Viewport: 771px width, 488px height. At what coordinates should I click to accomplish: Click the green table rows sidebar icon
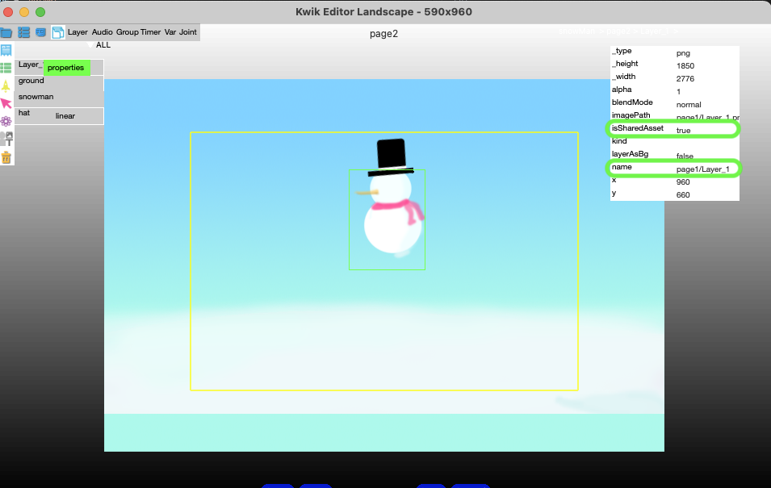coord(6,68)
